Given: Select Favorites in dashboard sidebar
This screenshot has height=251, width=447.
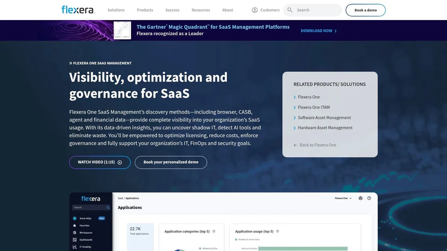Looking at the screenshot, I should click(x=84, y=225).
